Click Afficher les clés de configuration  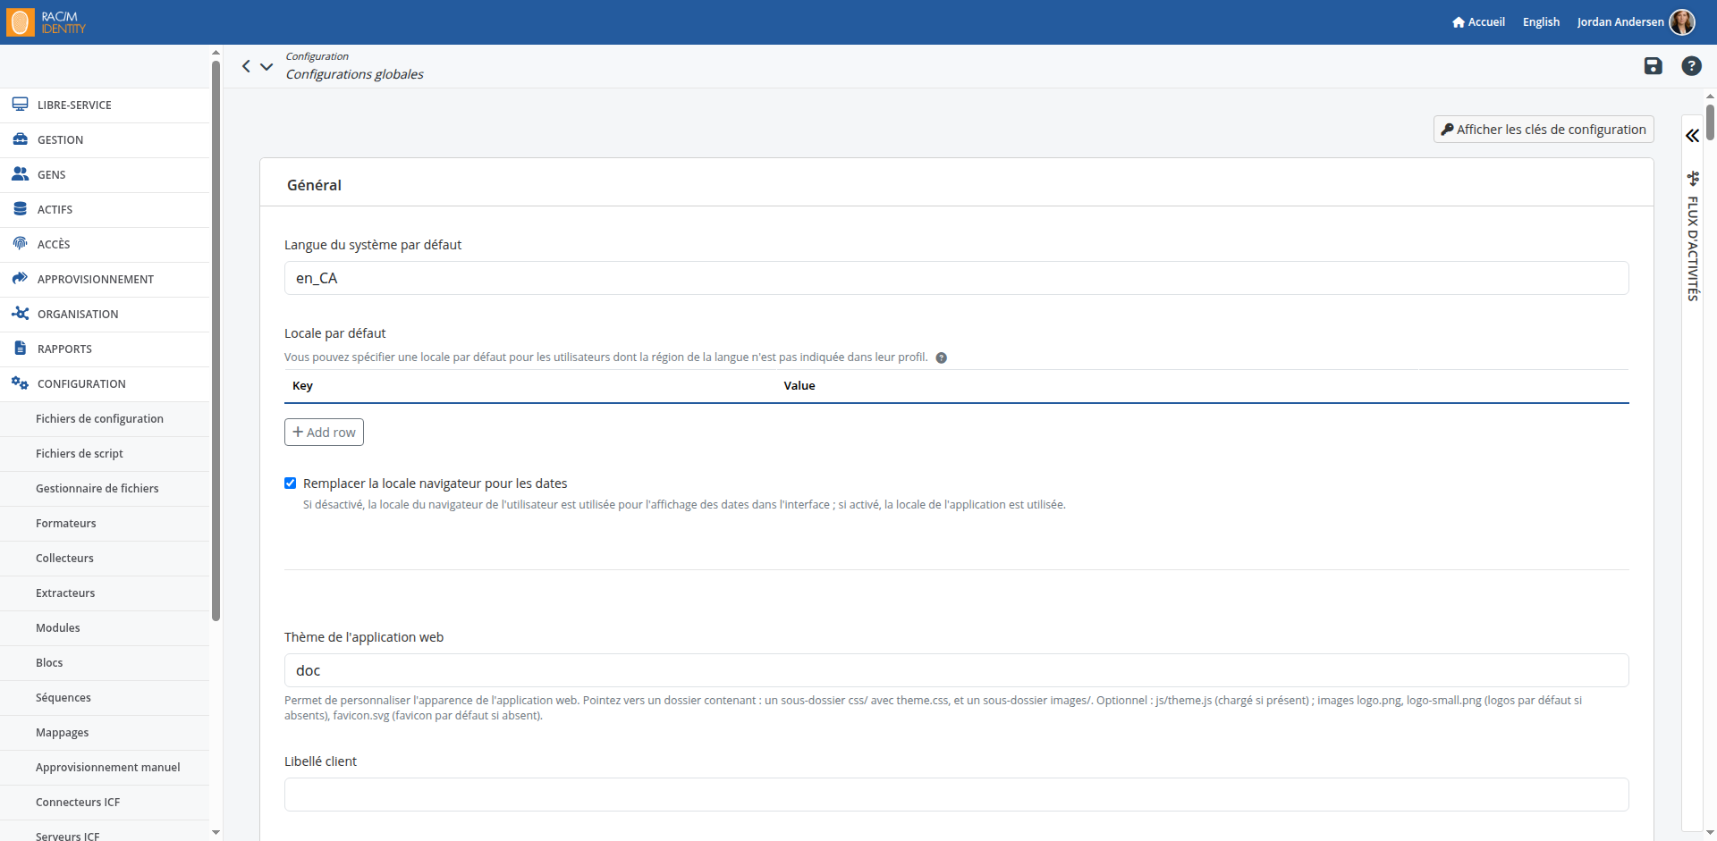[1544, 129]
